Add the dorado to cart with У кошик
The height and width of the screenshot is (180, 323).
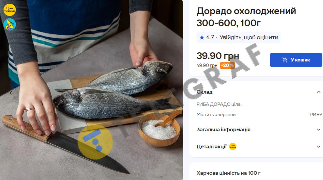(x=296, y=60)
